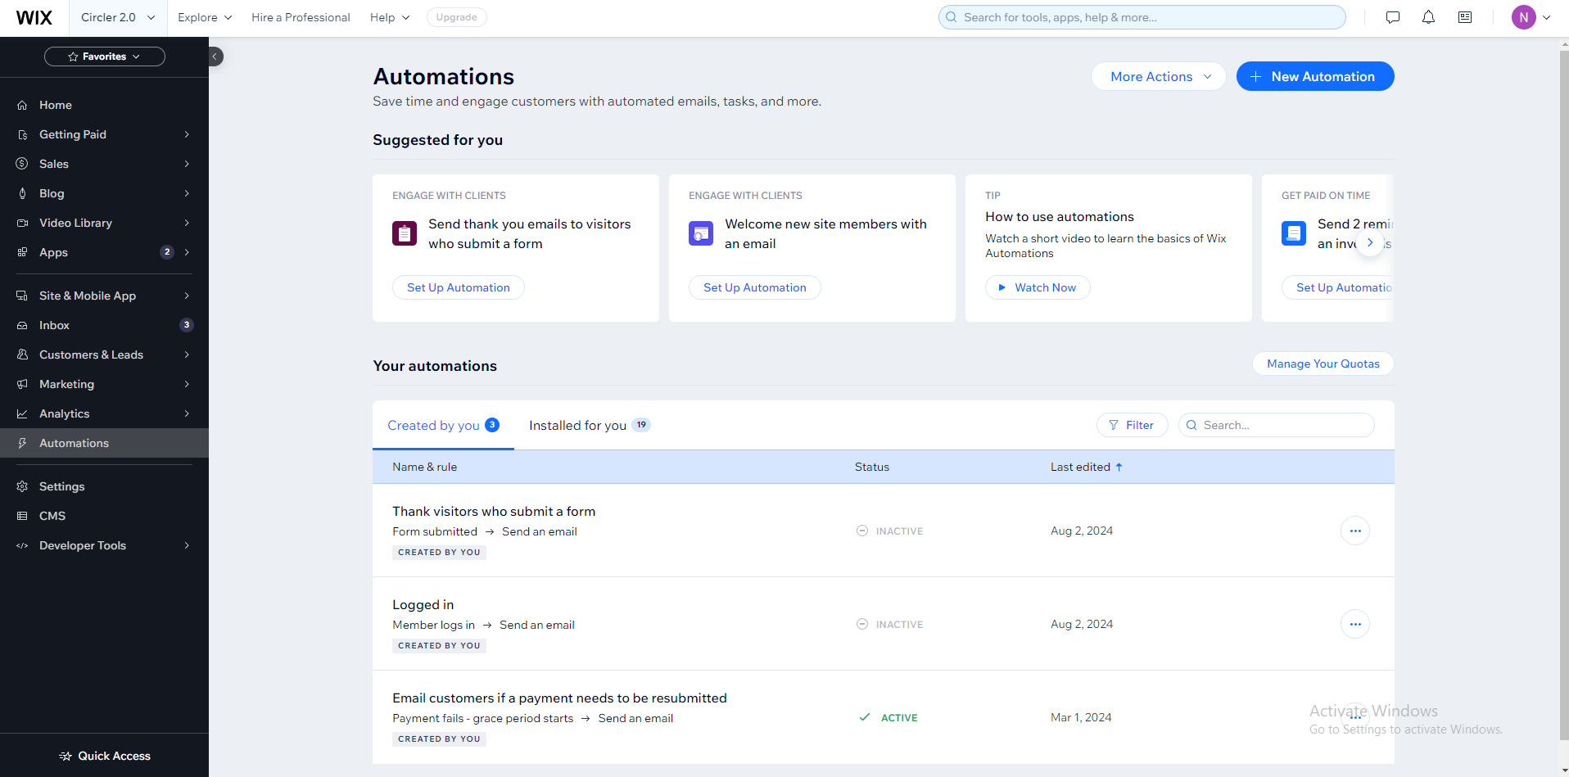Open more options for Logged in automation
Viewport: 1569px width, 777px height.
click(1355, 624)
